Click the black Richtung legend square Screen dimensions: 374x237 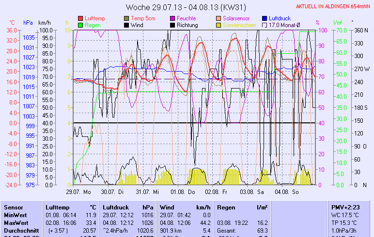[173, 25]
